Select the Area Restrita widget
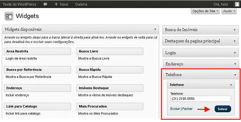 [37, 51]
